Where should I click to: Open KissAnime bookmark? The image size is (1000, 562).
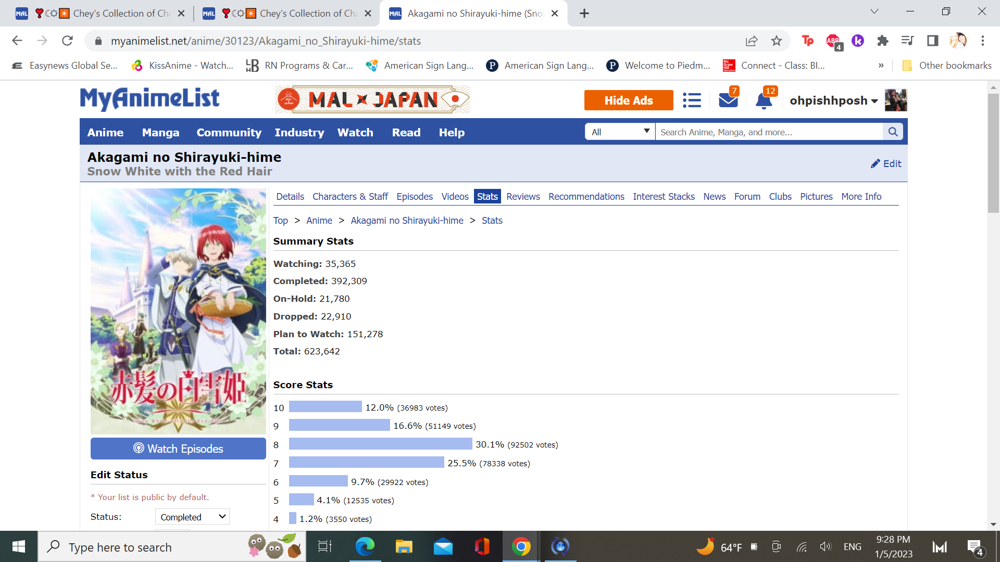[x=182, y=66]
